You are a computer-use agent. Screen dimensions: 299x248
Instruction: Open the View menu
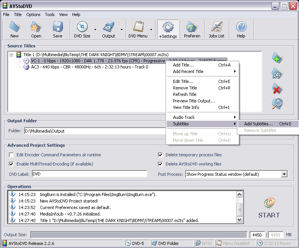(x=63, y=15)
